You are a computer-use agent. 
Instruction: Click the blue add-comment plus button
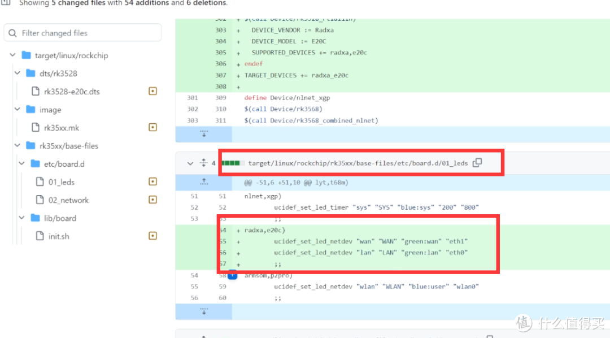point(232,275)
